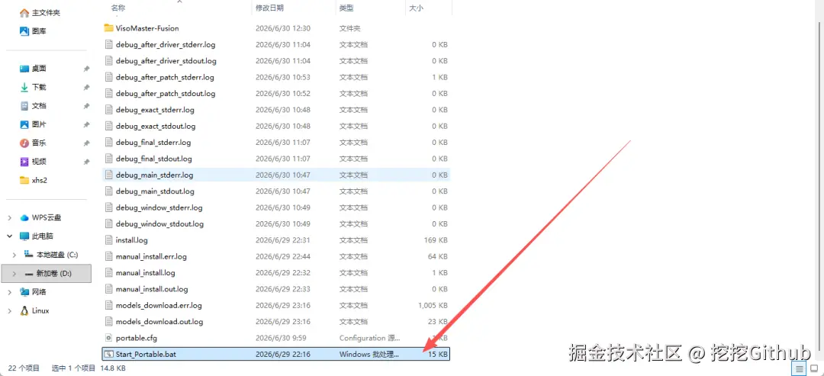This screenshot has width=824, height=376.
Task: Expand the Linux tree node
Action: pyautogui.click(x=9, y=311)
